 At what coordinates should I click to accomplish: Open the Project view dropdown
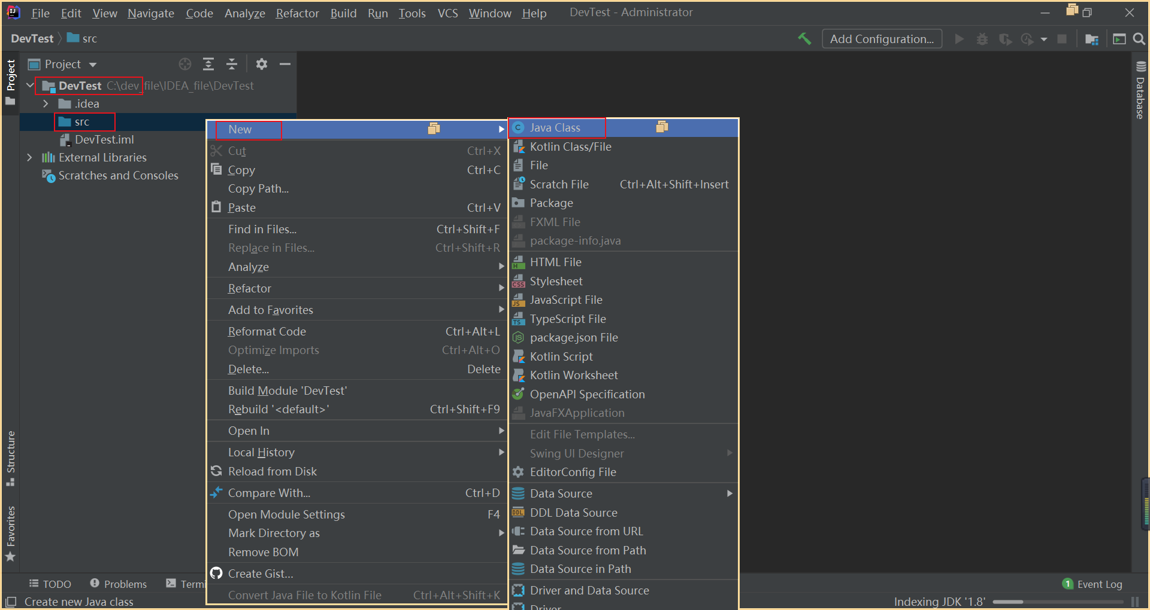[x=92, y=65]
